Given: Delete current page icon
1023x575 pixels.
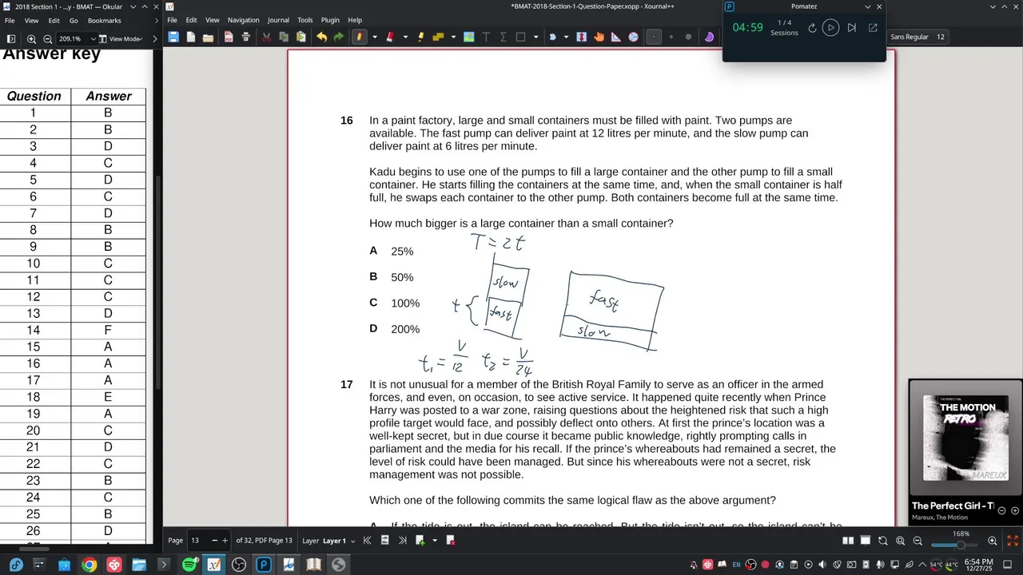Looking at the screenshot, I should 451,541.
